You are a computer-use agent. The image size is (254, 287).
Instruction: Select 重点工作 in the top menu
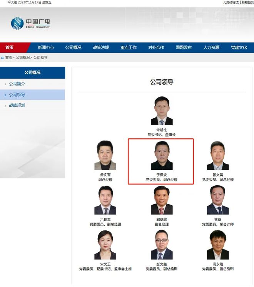(x=129, y=48)
